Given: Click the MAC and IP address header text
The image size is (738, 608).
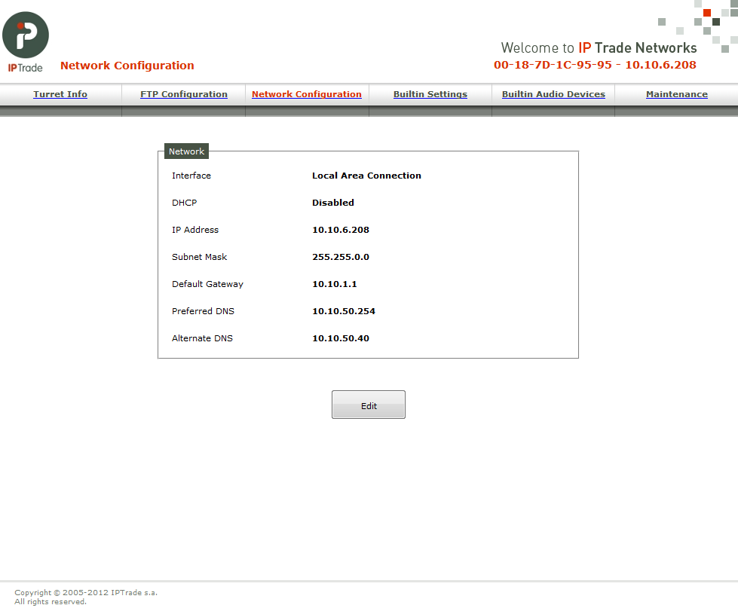Looking at the screenshot, I should (x=595, y=65).
